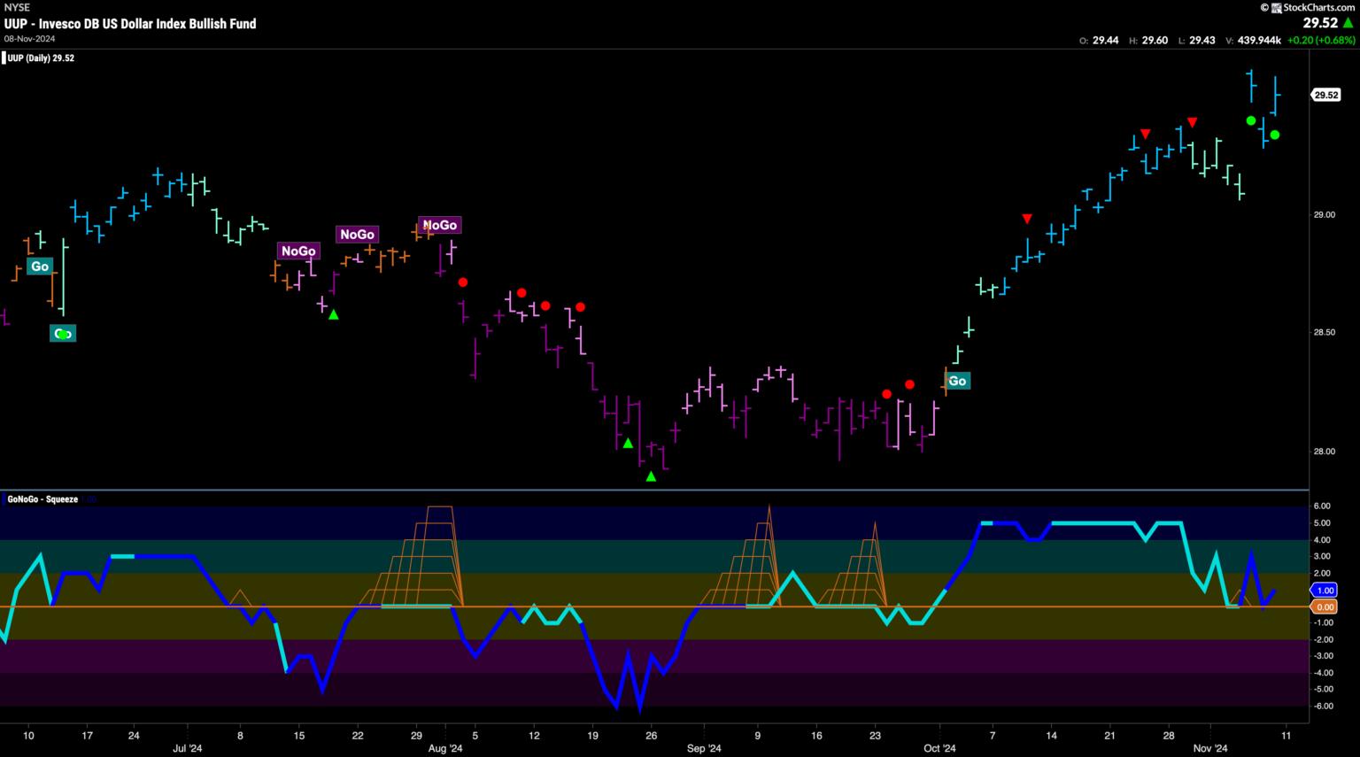Click the rightmost NoGo label

pyautogui.click(x=439, y=225)
